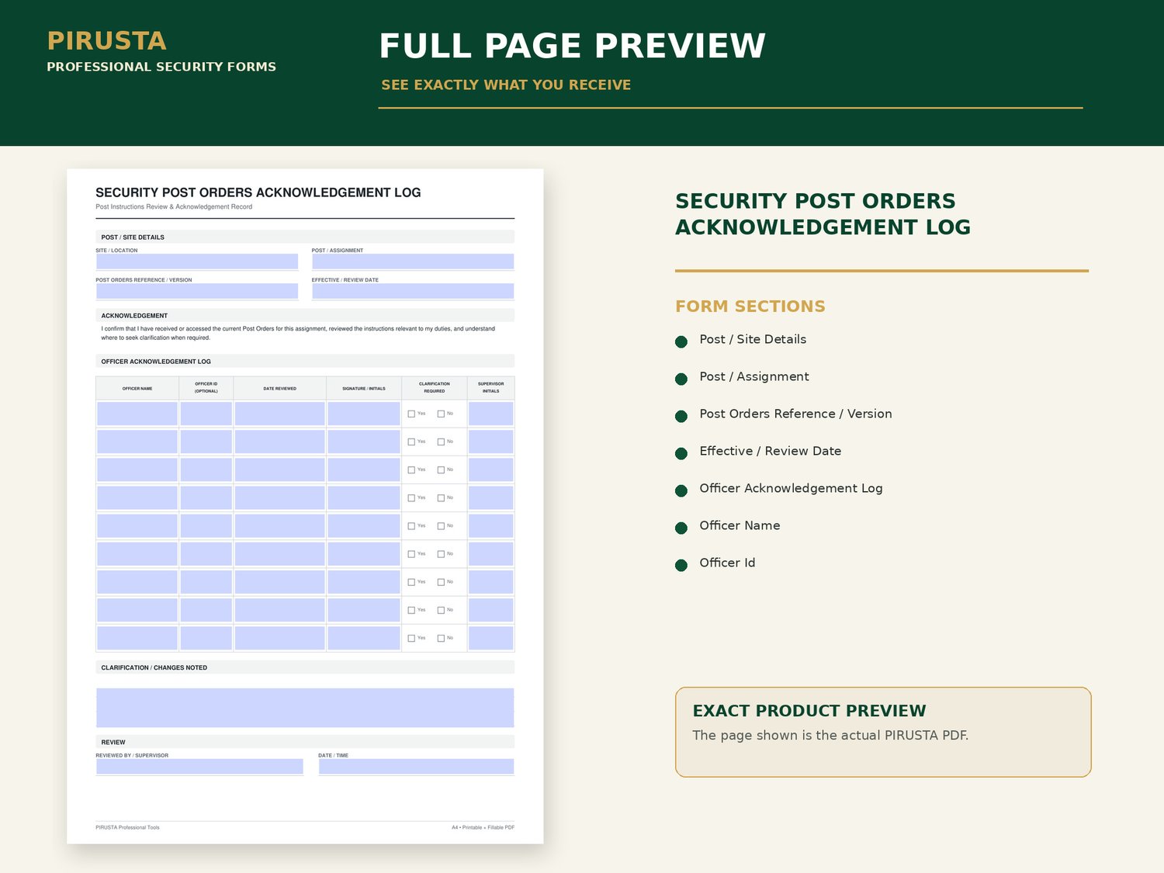Select 'Officer Name' list item
1164x873 pixels.
click(x=740, y=525)
